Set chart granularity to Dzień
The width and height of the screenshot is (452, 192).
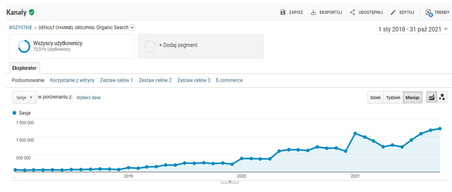(x=375, y=98)
